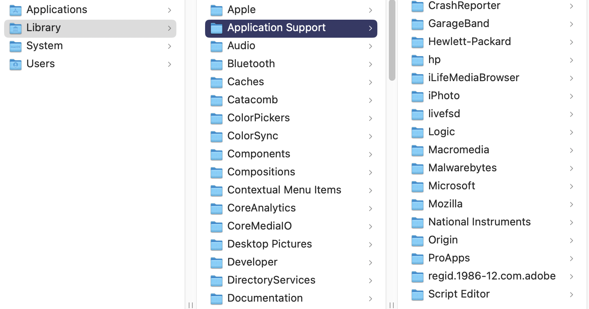Select the CrashReporter folder name
The width and height of the screenshot is (589, 309).
(x=464, y=5)
